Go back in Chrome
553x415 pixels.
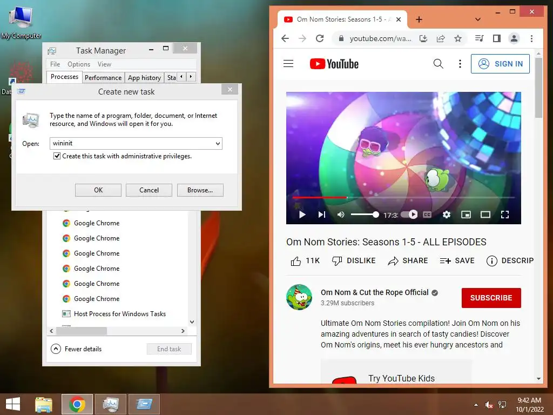point(285,38)
